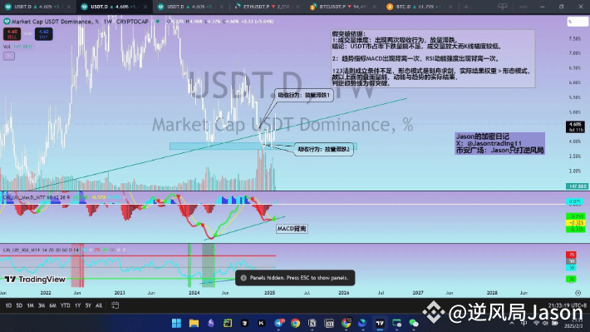Viewport: 590px width, 332px height.
Task: Click the Vol 147.88B legend entry
Action: coord(17,47)
